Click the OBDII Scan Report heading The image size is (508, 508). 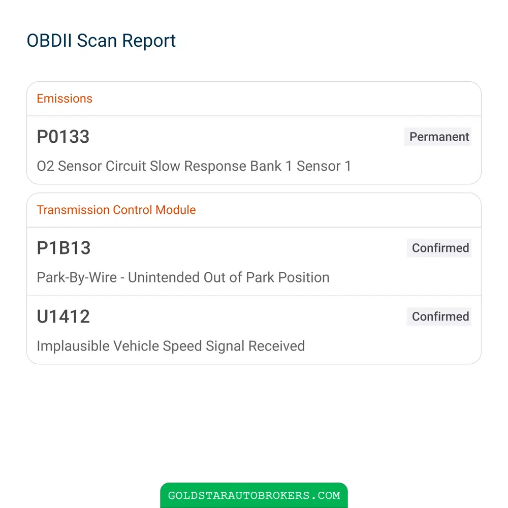coord(101,41)
